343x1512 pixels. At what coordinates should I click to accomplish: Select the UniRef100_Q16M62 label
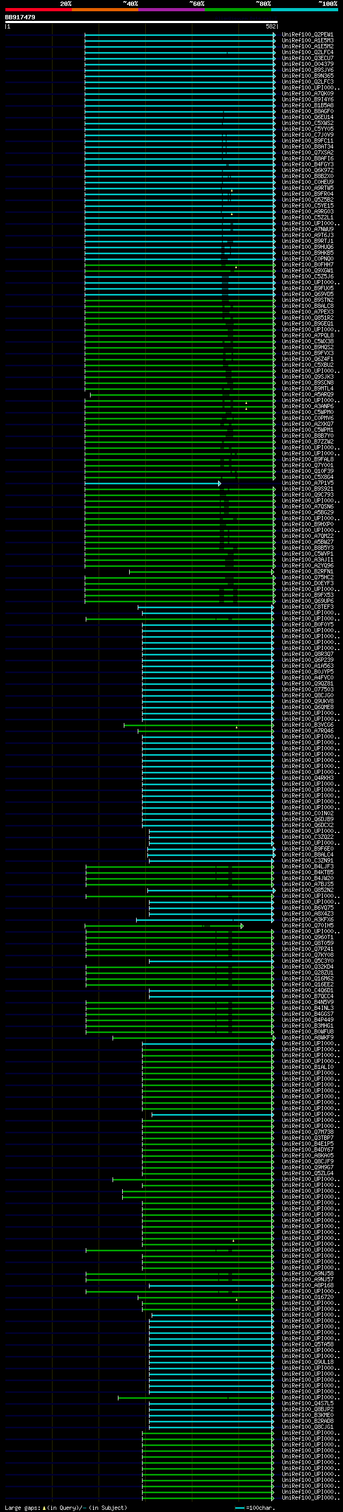[308, 978]
